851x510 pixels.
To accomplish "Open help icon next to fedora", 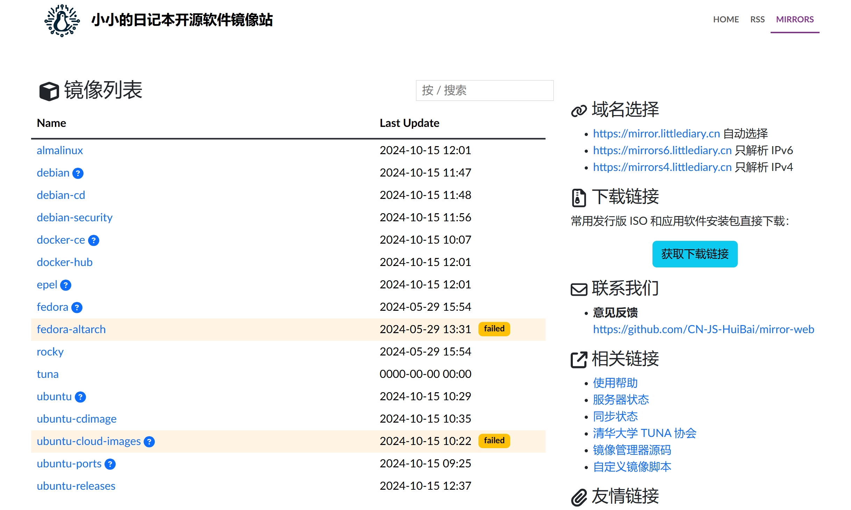I will coord(77,307).
